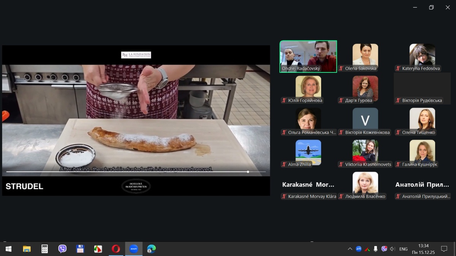This screenshot has width=456, height=256.
Task: Open the Windows notification center
Action: pyautogui.click(x=443, y=249)
